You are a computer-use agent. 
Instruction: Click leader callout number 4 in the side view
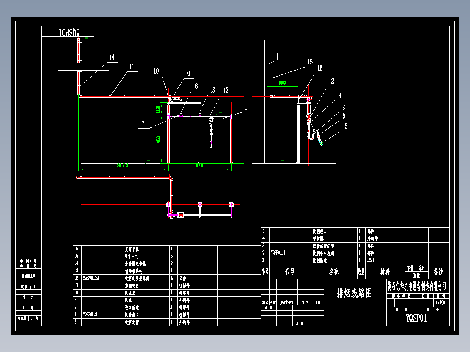click(x=340, y=95)
